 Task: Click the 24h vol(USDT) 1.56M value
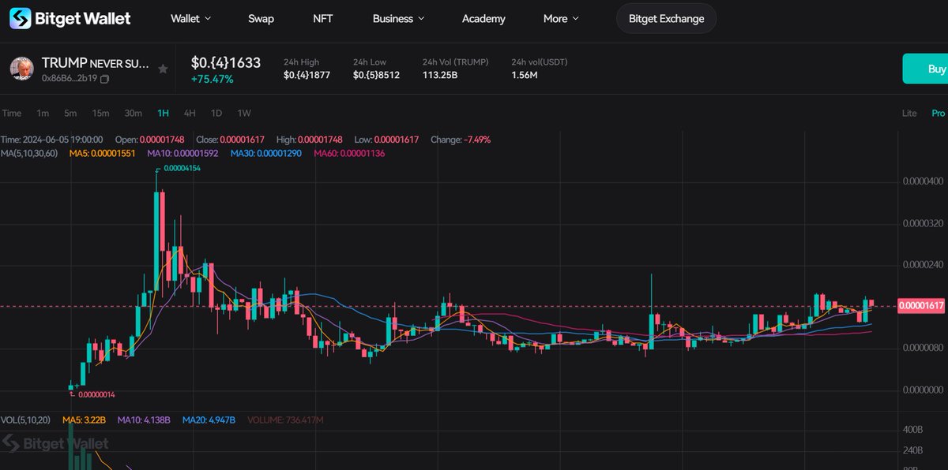coord(525,76)
